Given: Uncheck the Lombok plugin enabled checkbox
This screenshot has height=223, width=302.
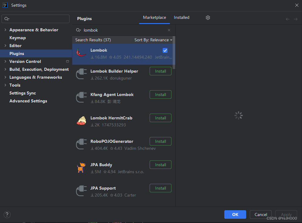Looking at the screenshot, I should pos(165,50).
